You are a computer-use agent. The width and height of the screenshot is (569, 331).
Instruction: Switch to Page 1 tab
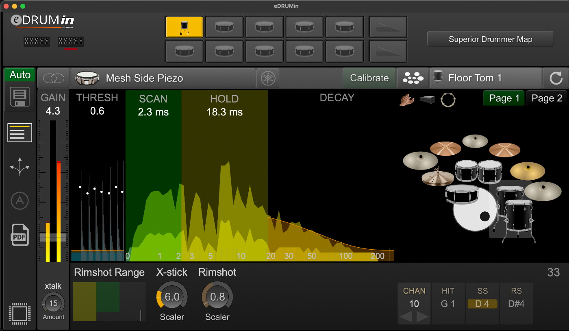504,98
